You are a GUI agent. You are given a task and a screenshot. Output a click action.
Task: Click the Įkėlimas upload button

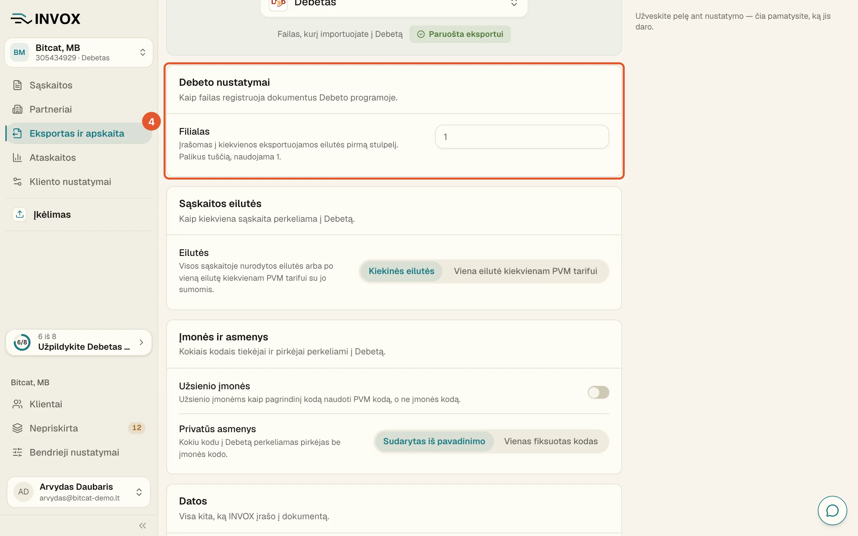click(x=79, y=214)
